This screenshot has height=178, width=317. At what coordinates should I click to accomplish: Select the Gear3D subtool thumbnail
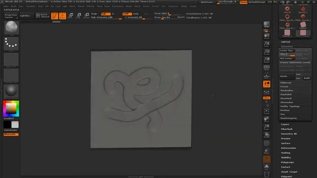(287, 9)
